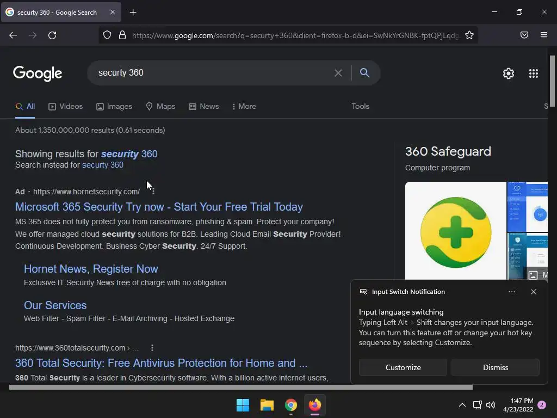Reload the page with the refresh icon

pyautogui.click(x=52, y=35)
